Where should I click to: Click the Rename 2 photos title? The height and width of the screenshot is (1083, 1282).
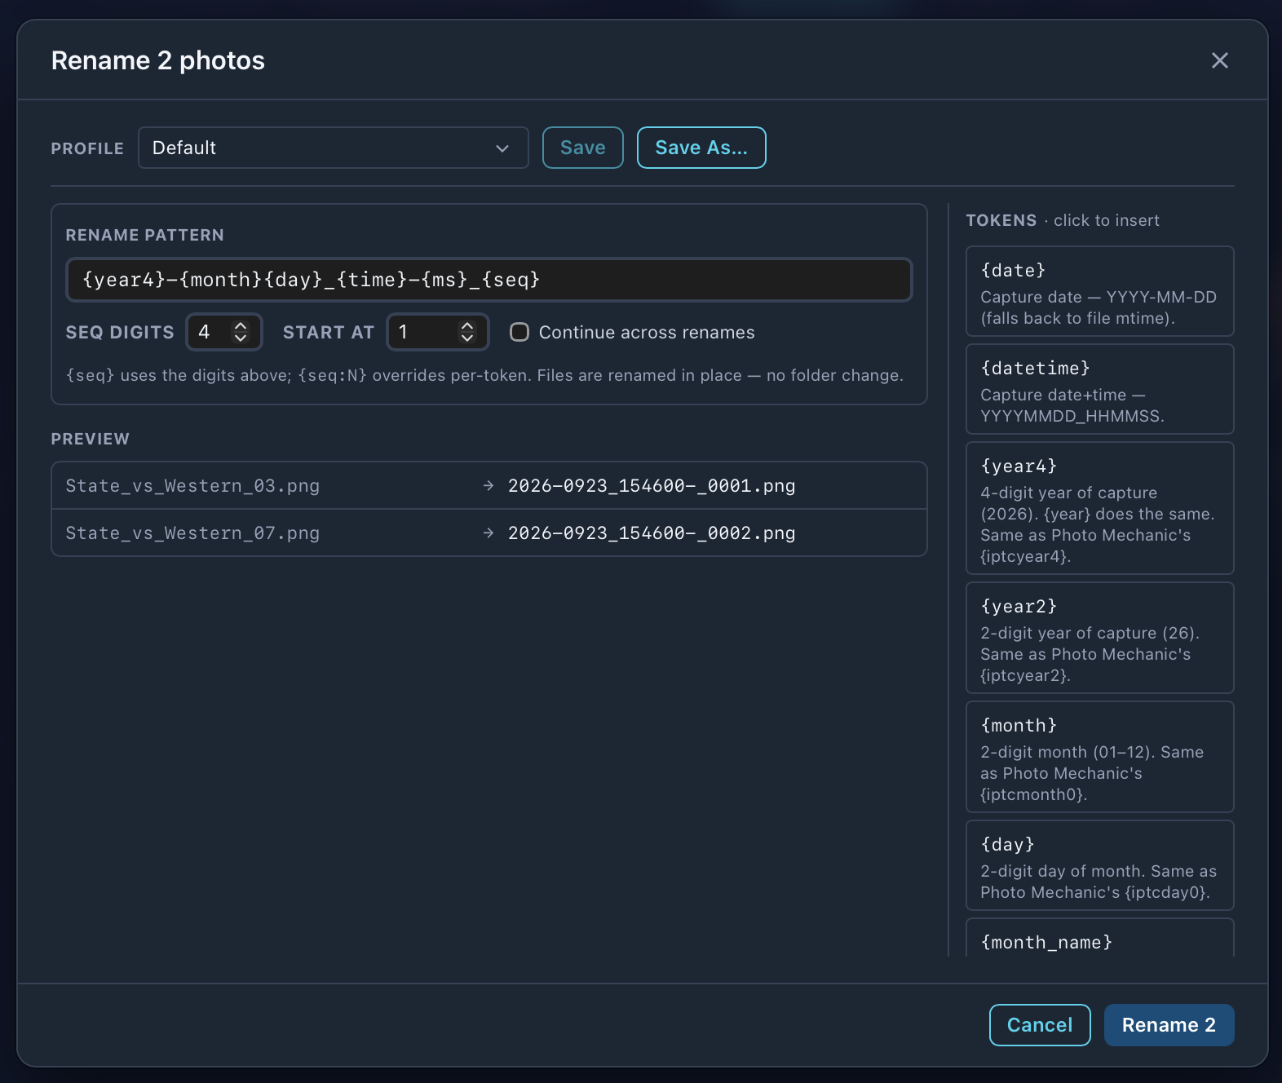(x=158, y=60)
